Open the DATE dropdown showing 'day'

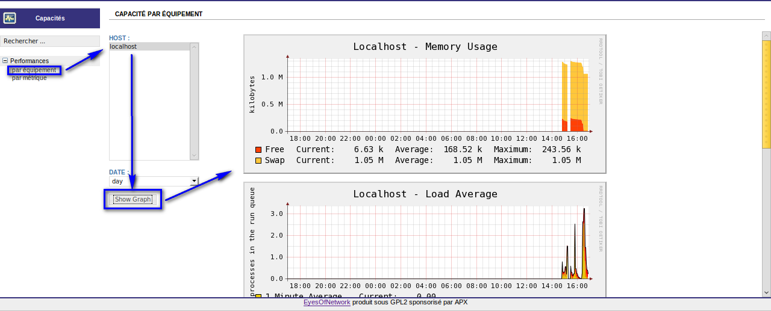[154, 181]
